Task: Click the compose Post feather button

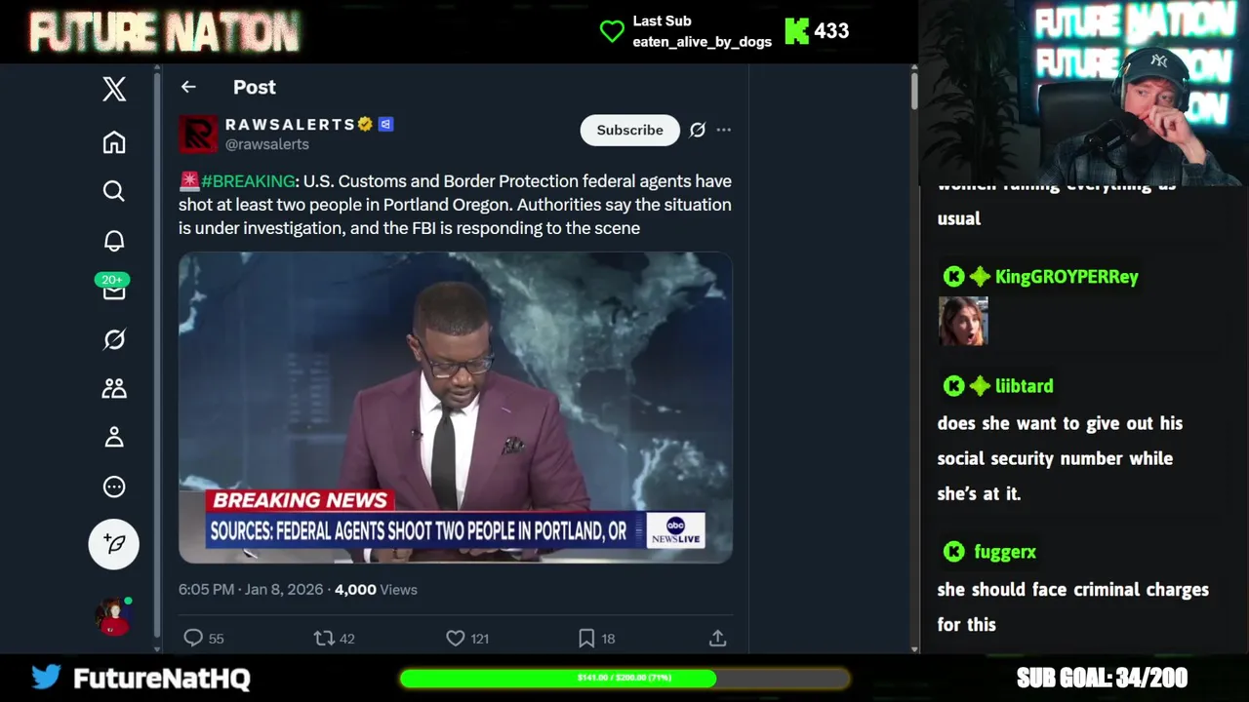Action: pyautogui.click(x=114, y=544)
